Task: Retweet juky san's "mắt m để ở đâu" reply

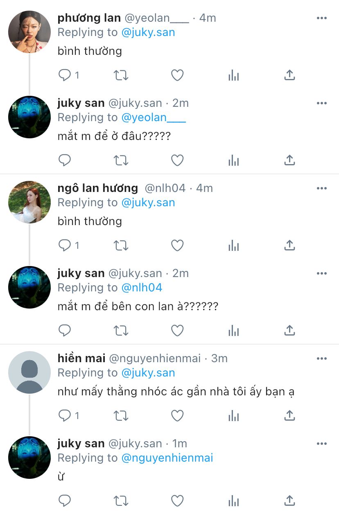Action: [x=121, y=160]
